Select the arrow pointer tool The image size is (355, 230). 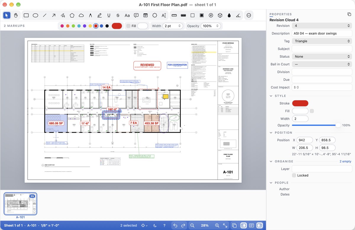click(x=7, y=15)
